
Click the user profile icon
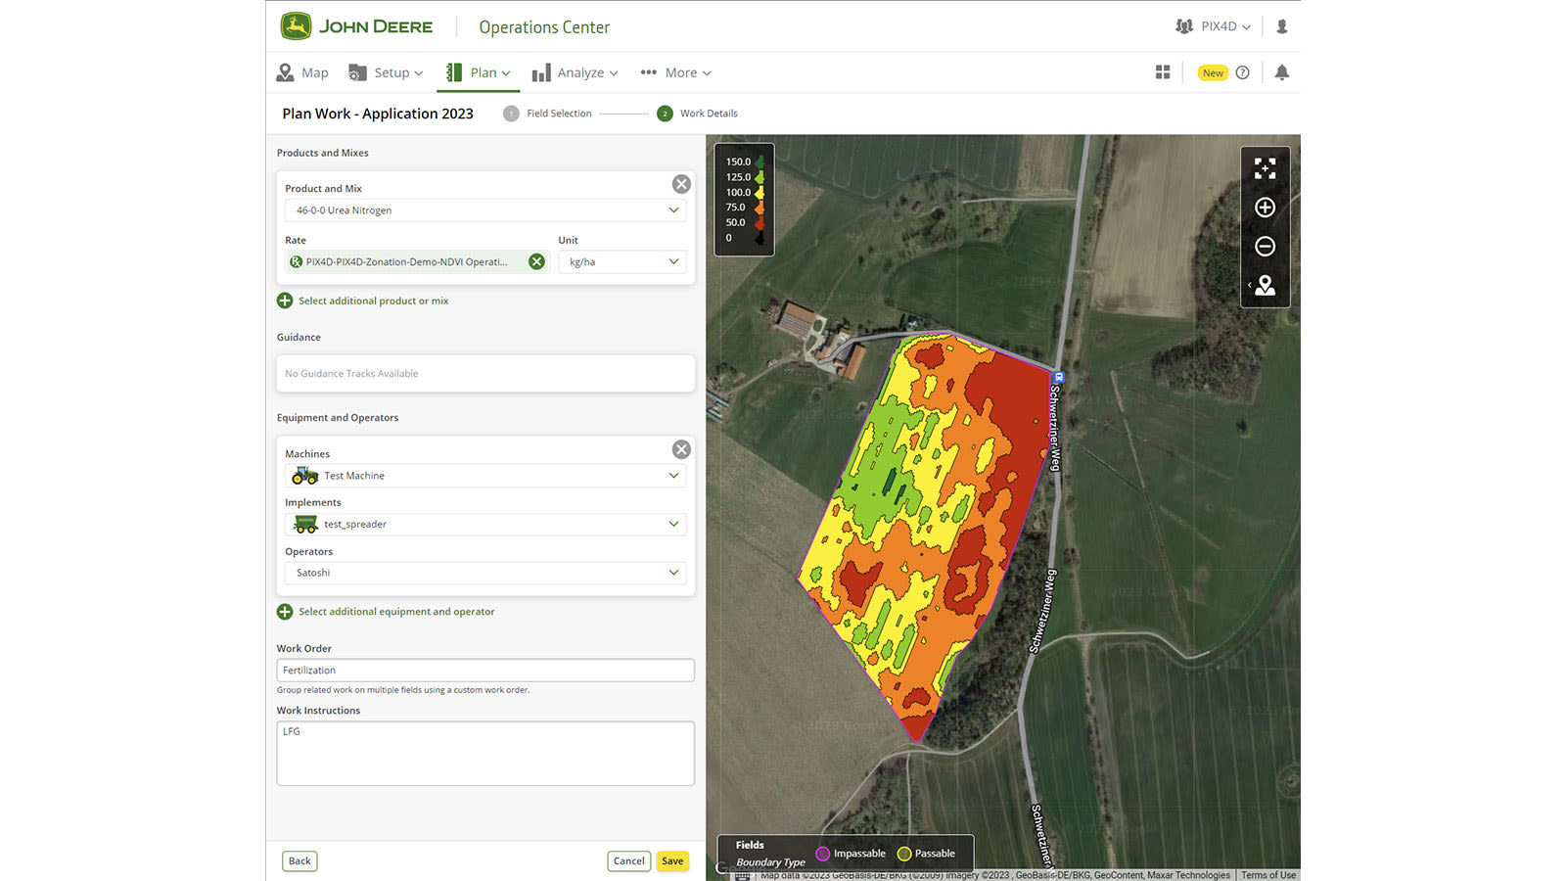click(x=1282, y=26)
